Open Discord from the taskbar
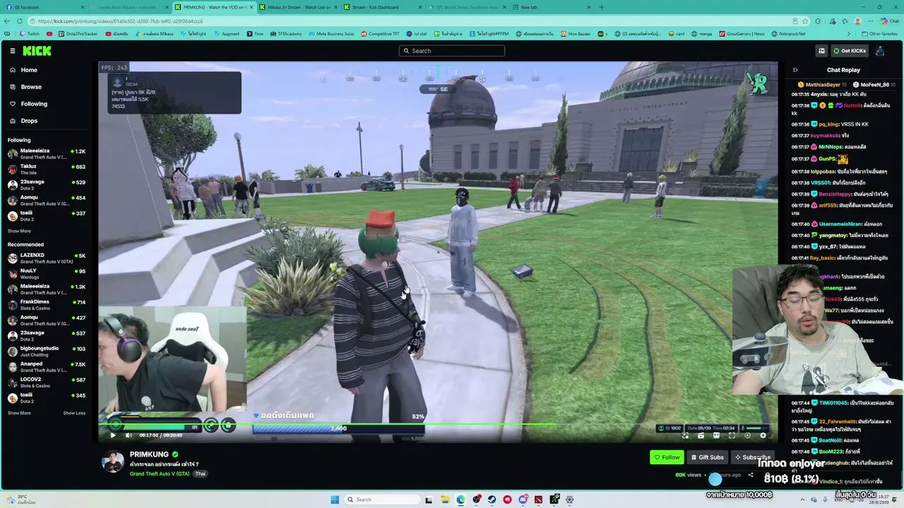Image resolution: width=904 pixels, height=508 pixels. click(523, 500)
